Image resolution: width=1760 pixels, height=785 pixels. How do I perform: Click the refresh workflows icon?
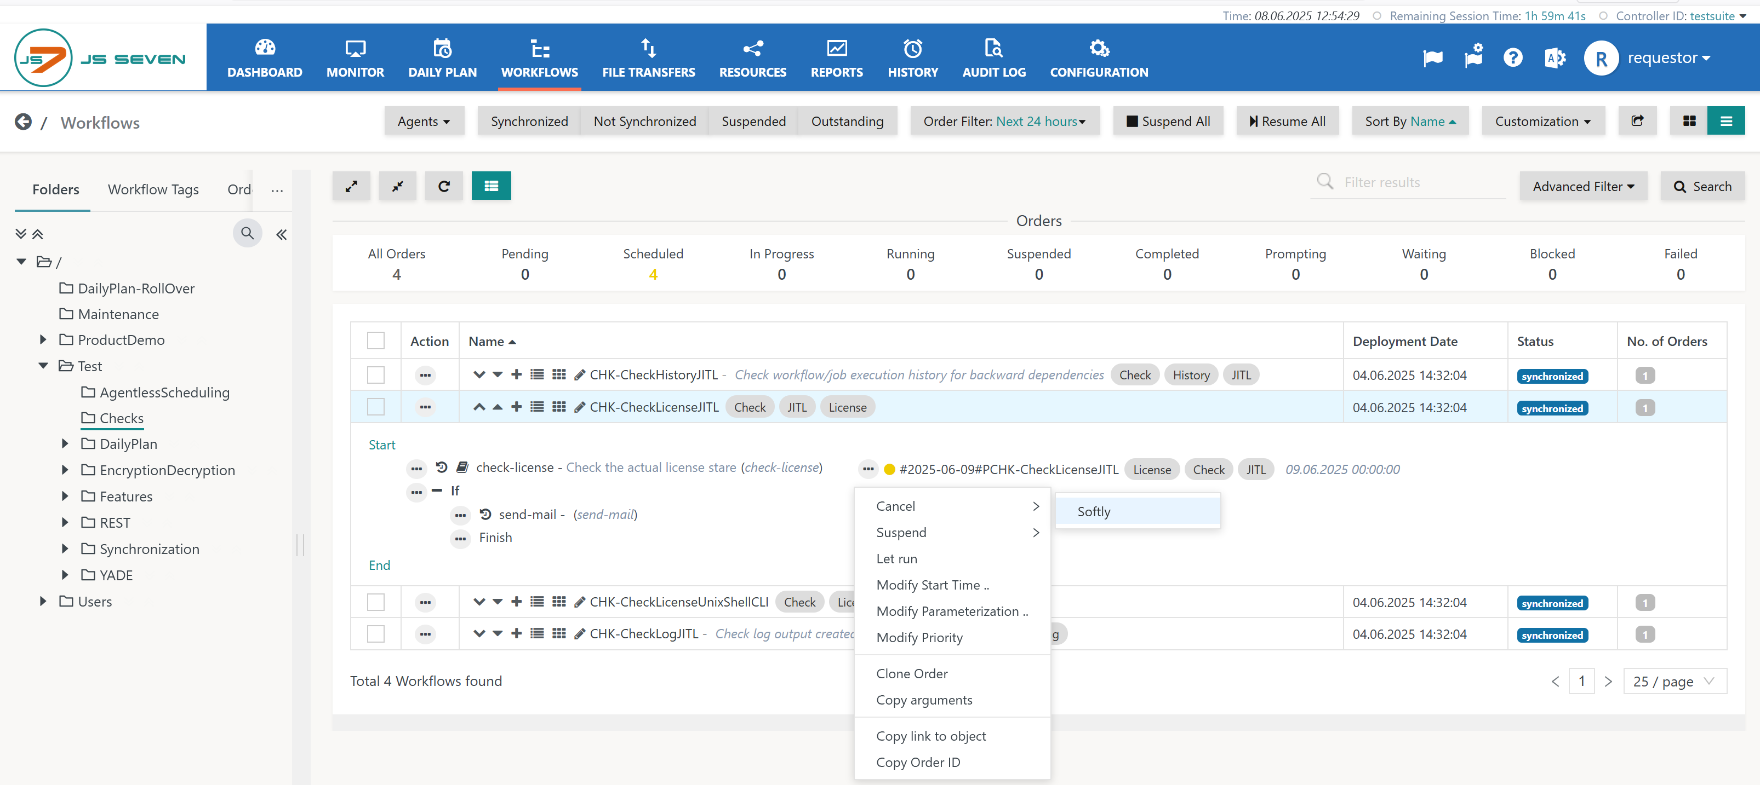pyautogui.click(x=443, y=186)
